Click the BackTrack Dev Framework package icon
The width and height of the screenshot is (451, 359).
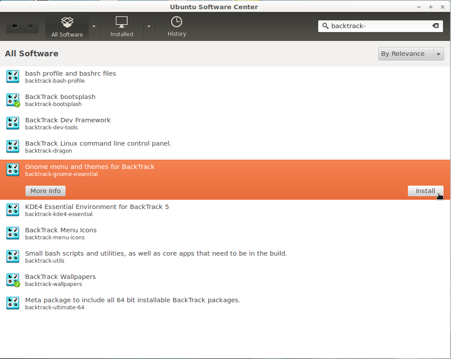12,123
